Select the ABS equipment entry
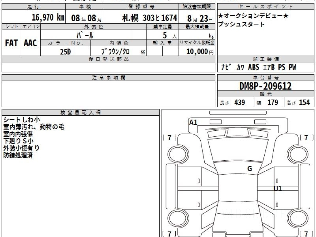 pos(254,67)
